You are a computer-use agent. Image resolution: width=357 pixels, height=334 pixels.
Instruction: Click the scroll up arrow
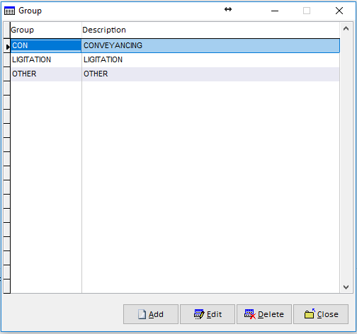click(346, 29)
